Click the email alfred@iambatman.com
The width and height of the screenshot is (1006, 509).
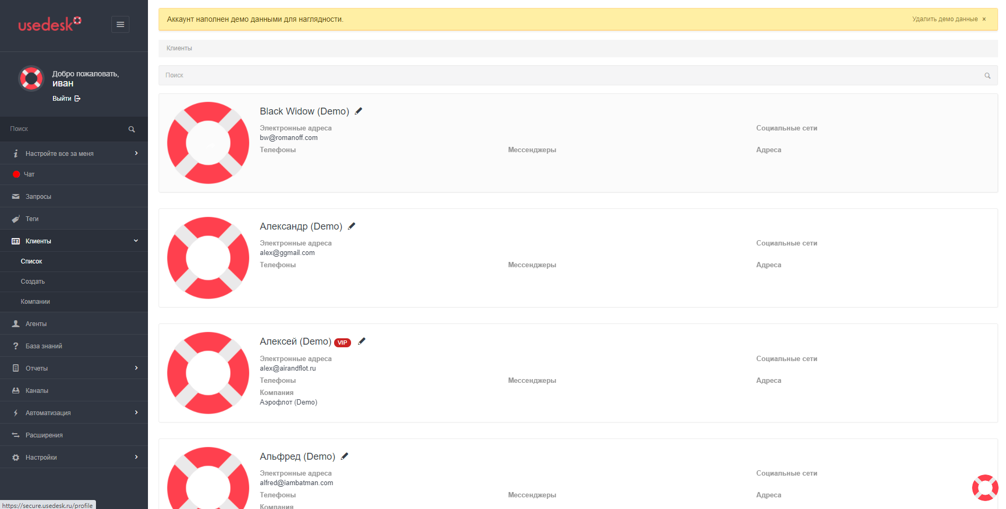pos(296,483)
